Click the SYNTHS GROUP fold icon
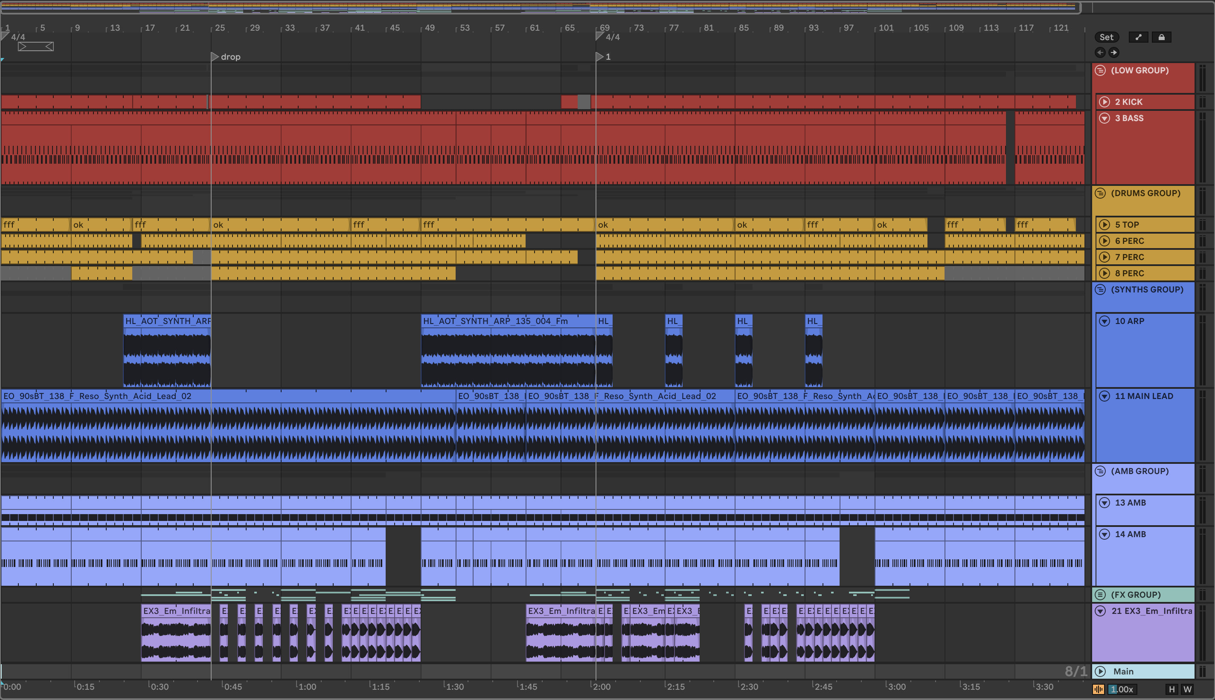This screenshot has height=700, width=1215. 1100,289
